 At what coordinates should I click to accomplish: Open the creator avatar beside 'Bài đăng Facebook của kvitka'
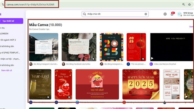pos(63,64)
